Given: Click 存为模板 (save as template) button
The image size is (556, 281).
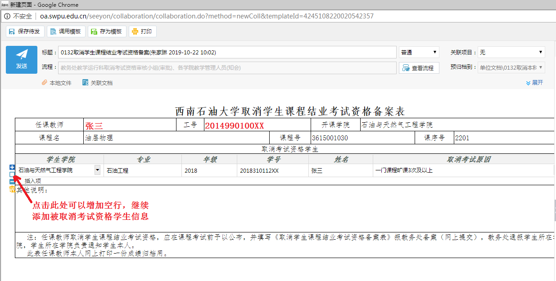Looking at the screenshot, I should click(106, 31).
